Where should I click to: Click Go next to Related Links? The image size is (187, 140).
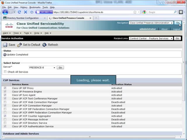[x=177, y=38]
